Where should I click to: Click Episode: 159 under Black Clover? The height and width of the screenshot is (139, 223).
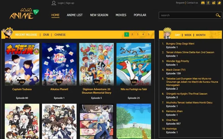click(173, 73)
